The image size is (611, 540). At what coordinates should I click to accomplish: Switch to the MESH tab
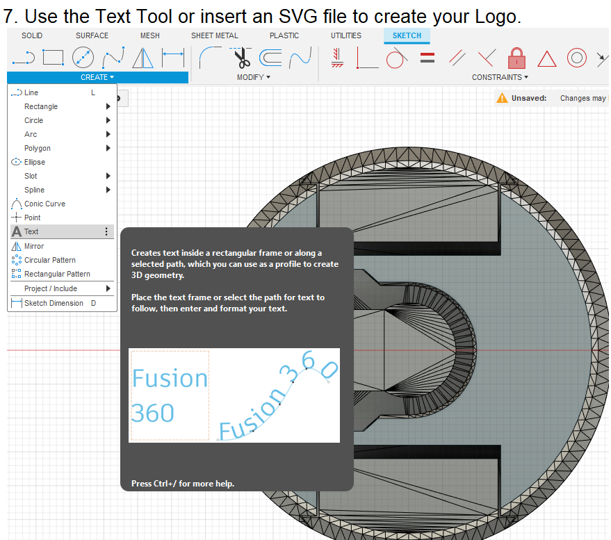click(150, 35)
